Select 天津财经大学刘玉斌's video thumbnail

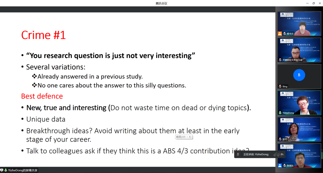pyautogui.click(x=299, y=50)
